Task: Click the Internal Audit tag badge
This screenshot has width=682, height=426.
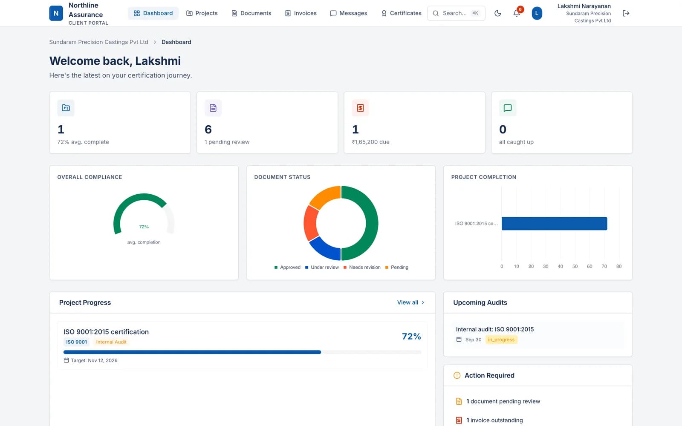Action: point(111,342)
